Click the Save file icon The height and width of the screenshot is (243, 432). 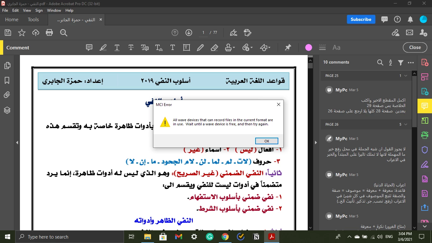pos(8,33)
